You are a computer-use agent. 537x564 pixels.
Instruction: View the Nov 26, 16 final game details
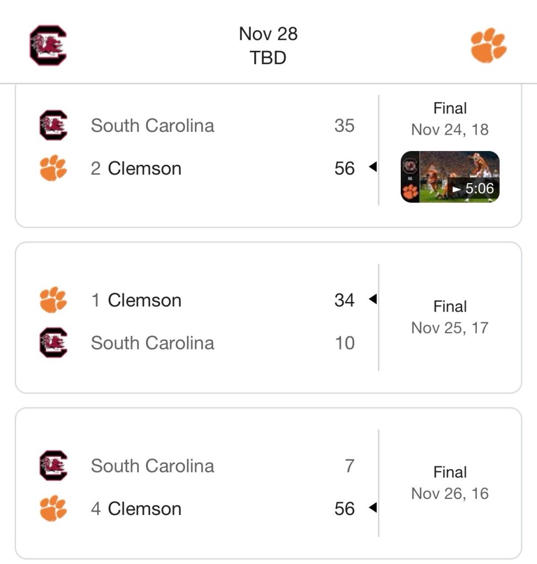450,483
